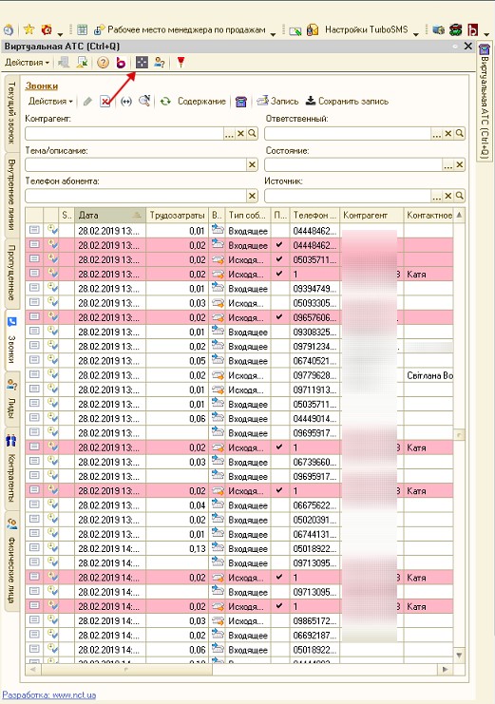495x704 pixels.
Task: Click the clock history icon in top toolbar
Action: point(9,30)
